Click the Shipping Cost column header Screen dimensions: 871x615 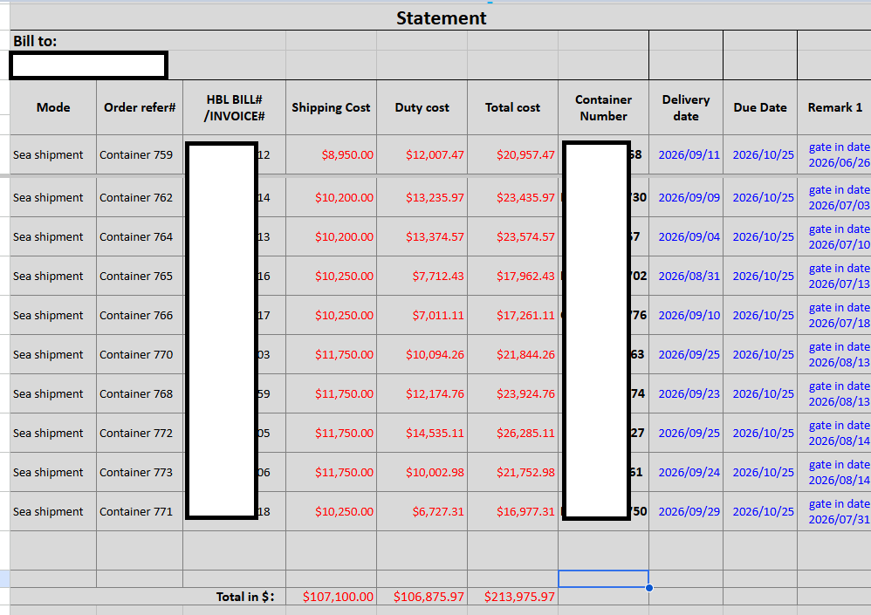[331, 107]
